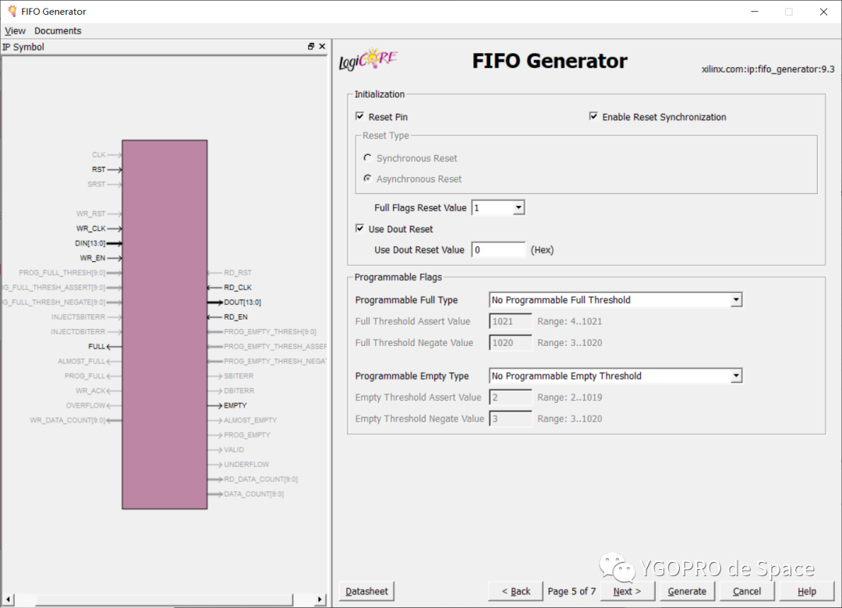Close the IP Symbol panel

click(x=322, y=47)
